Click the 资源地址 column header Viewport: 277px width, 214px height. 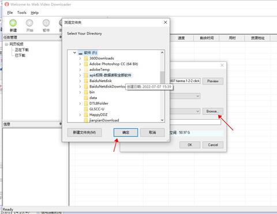click(x=257, y=38)
